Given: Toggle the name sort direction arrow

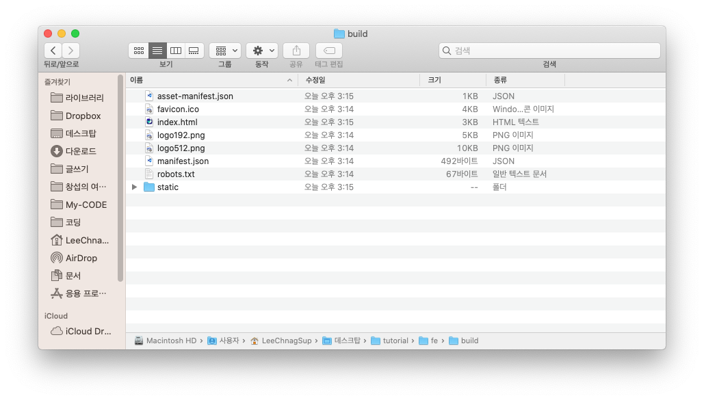Looking at the screenshot, I should [289, 81].
